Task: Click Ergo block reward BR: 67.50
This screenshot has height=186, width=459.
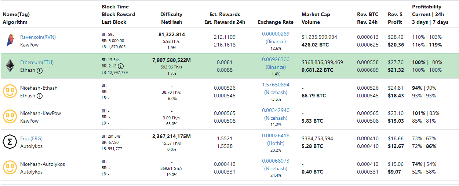Action: tap(110, 142)
